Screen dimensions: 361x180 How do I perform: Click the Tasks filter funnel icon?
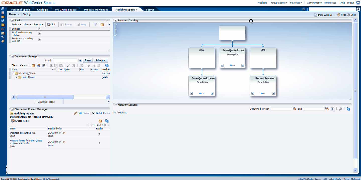tap(96, 25)
